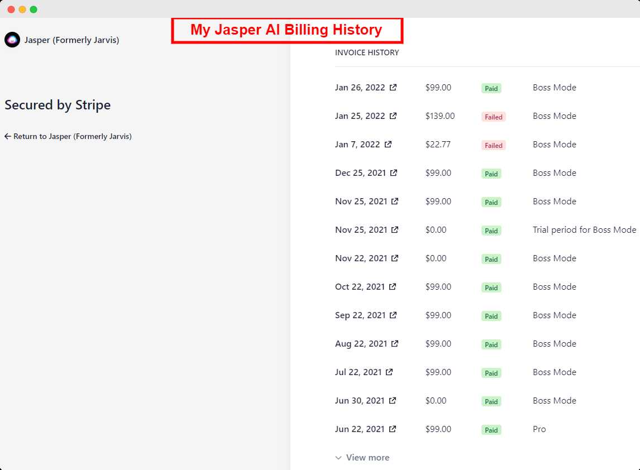Click the Paid badge on Jan 26, 2022 row

point(491,88)
